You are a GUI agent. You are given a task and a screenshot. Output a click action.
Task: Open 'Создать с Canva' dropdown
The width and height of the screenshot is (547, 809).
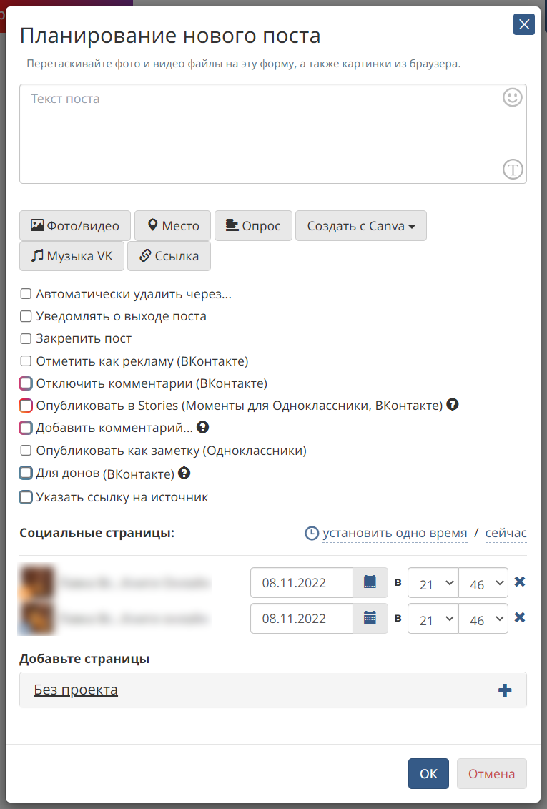(360, 226)
